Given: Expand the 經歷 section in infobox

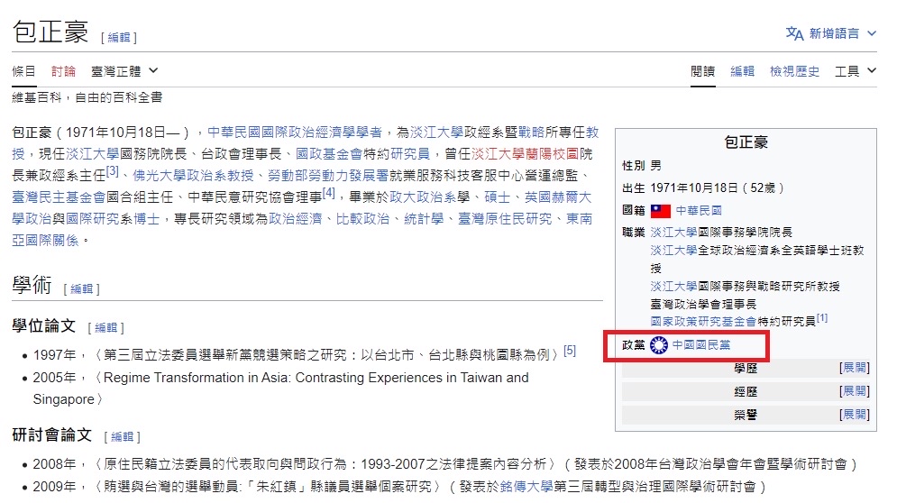Looking at the screenshot, I should [x=854, y=391].
